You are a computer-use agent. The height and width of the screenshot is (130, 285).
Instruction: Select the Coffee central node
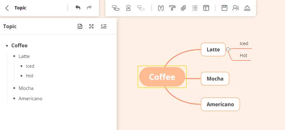[162, 77]
